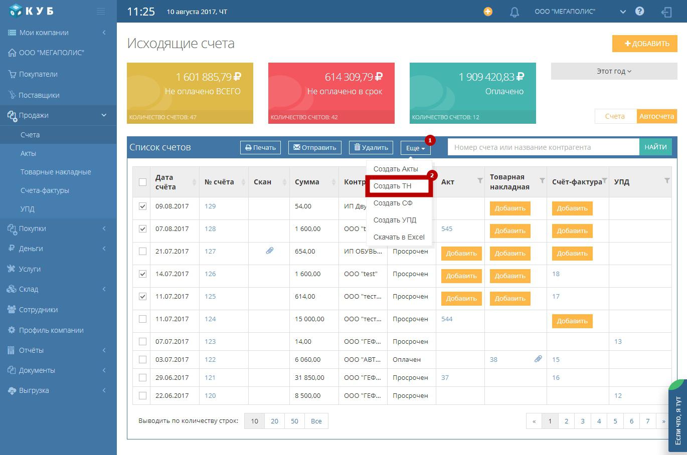
Task: Sort by Скан column arrows
Action: (284, 182)
